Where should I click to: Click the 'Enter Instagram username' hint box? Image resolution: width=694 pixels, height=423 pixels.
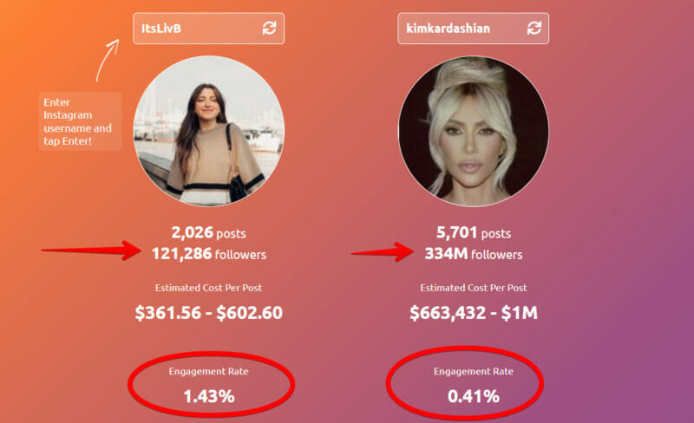[x=80, y=121]
